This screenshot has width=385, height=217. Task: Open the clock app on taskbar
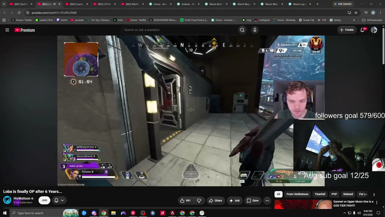tap(202, 213)
